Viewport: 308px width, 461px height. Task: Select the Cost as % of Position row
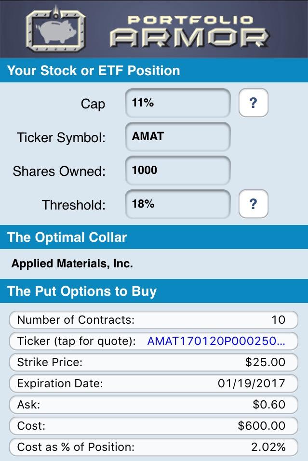[x=154, y=447]
